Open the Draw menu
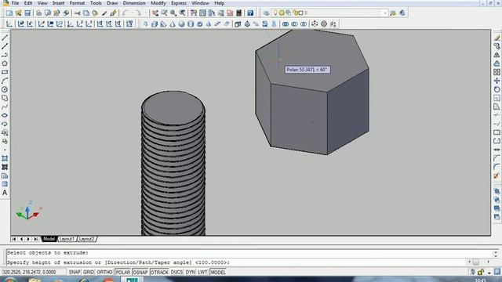This screenshot has height=282, width=502. click(x=112, y=3)
